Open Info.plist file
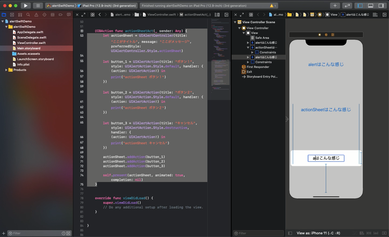Viewport: 389px width, 237px height. click(23, 64)
